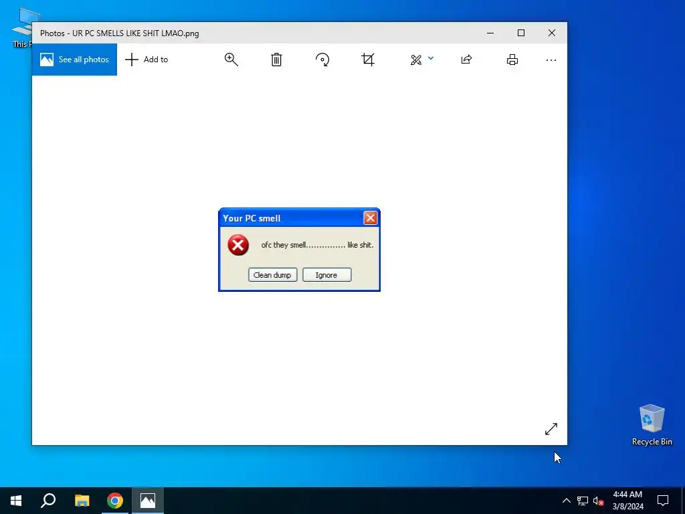This screenshot has width=685, height=514.
Task: Delete the photo using trash icon
Action: (276, 60)
